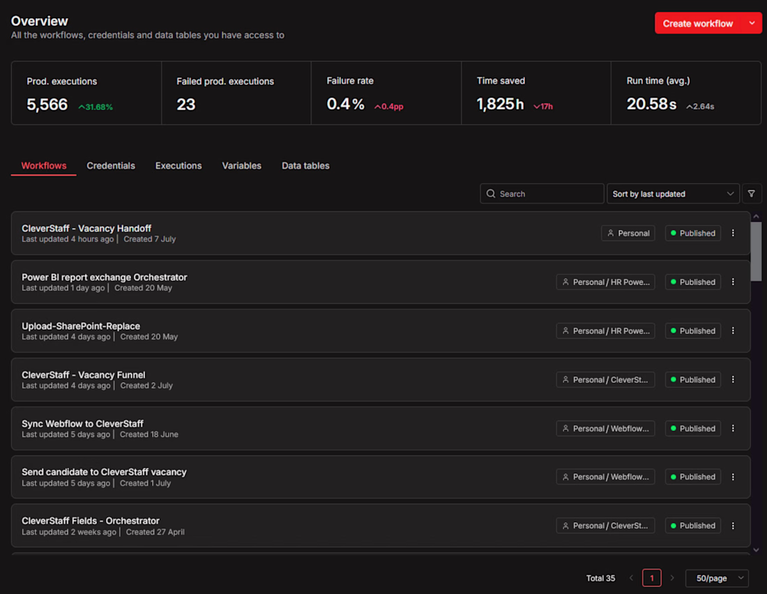Click Published status on Upload-SharePoint-Replace row
Screen dimensions: 767x594
(692, 330)
